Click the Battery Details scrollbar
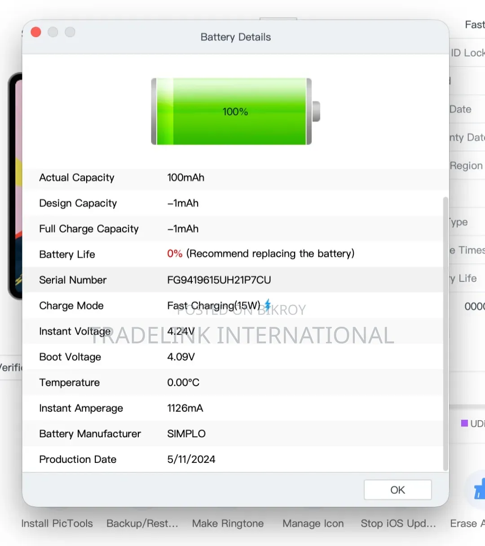 [445, 334]
